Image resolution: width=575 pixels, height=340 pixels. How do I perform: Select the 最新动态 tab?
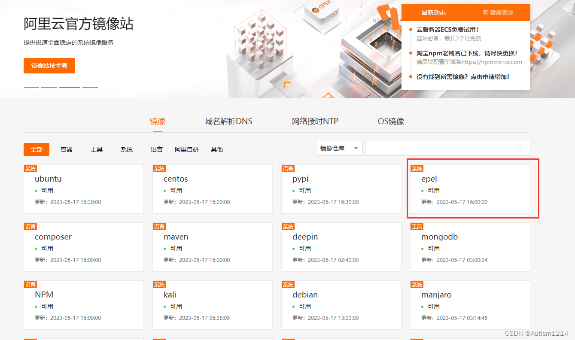434,12
